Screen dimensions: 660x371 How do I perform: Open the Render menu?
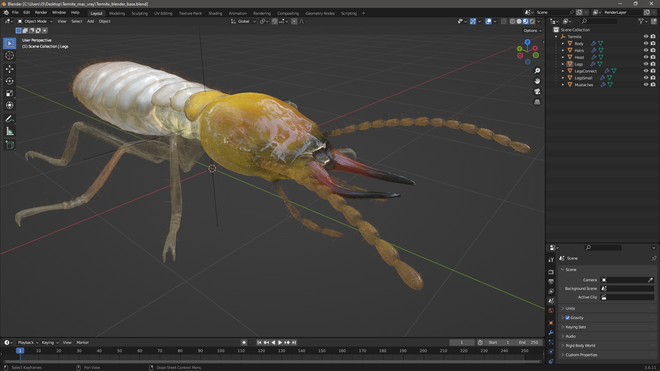(41, 12)
